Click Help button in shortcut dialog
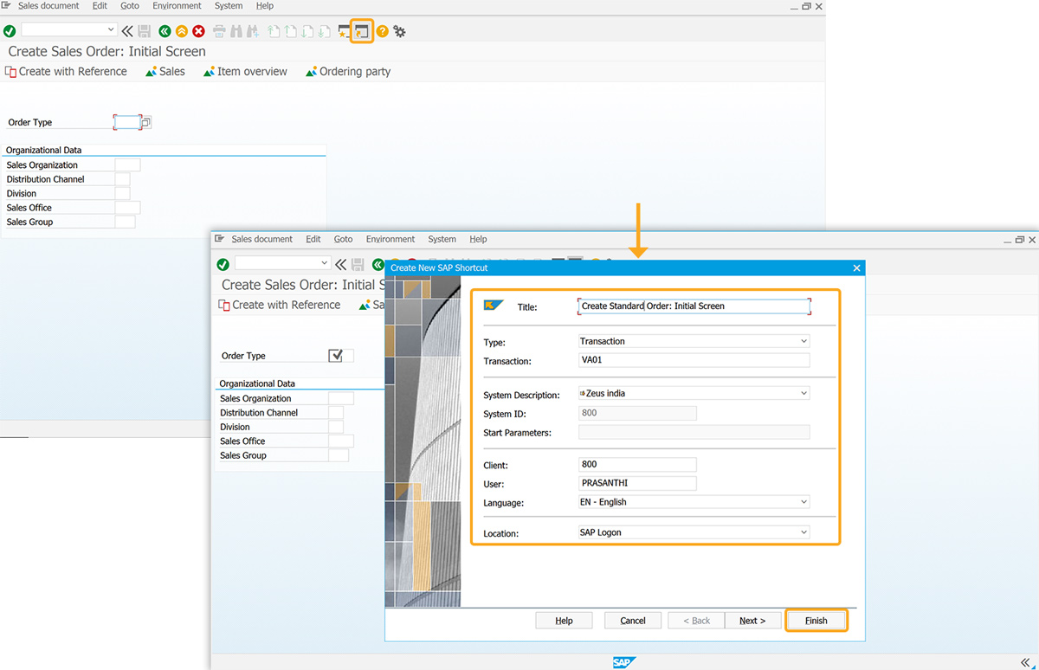1039x670 pixels. click(x=564, y=621)
